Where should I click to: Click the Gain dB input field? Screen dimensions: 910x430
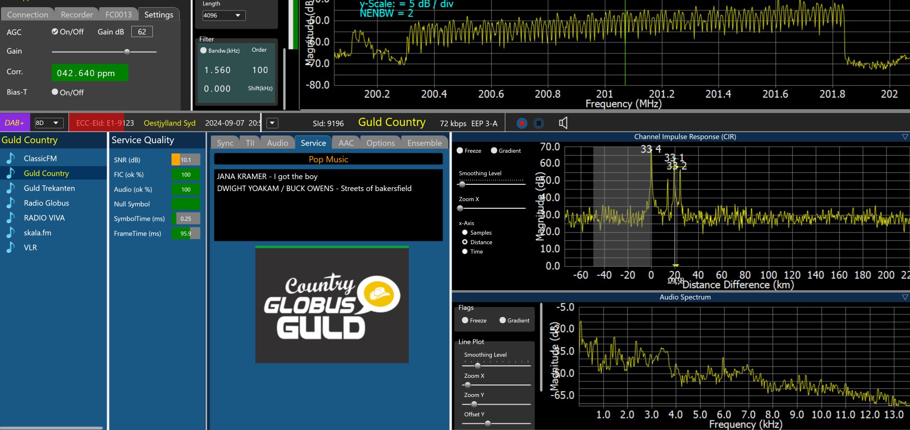click(x=142, y=32)
